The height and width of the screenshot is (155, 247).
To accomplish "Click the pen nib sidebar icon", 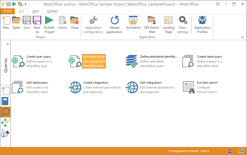I will point(5,133).
